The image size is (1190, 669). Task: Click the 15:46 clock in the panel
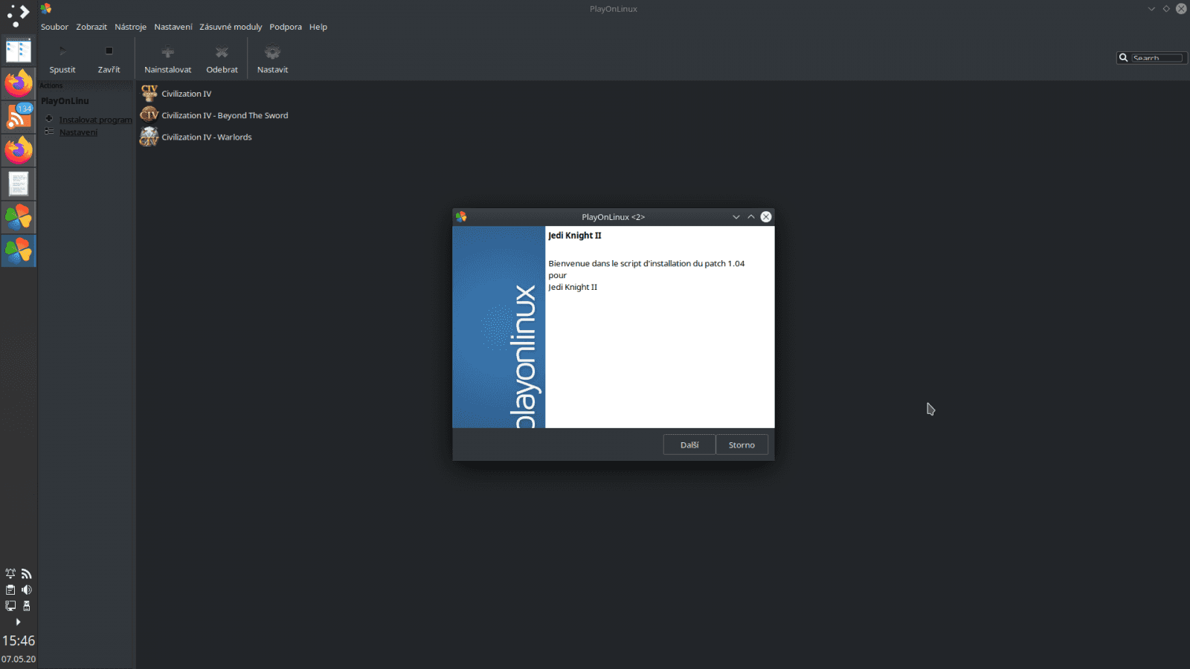[x=19, y=641]
